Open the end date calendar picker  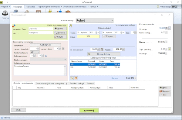122,33
